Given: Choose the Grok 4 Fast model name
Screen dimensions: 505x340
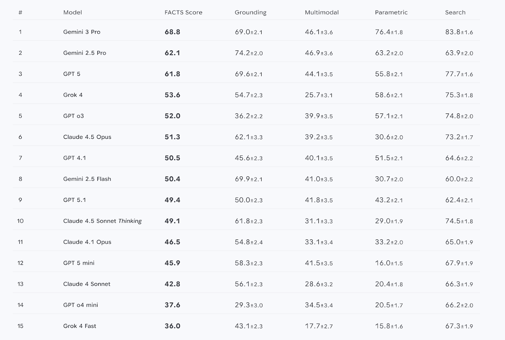Looking at the screenshot, I should tap(80, 326).
